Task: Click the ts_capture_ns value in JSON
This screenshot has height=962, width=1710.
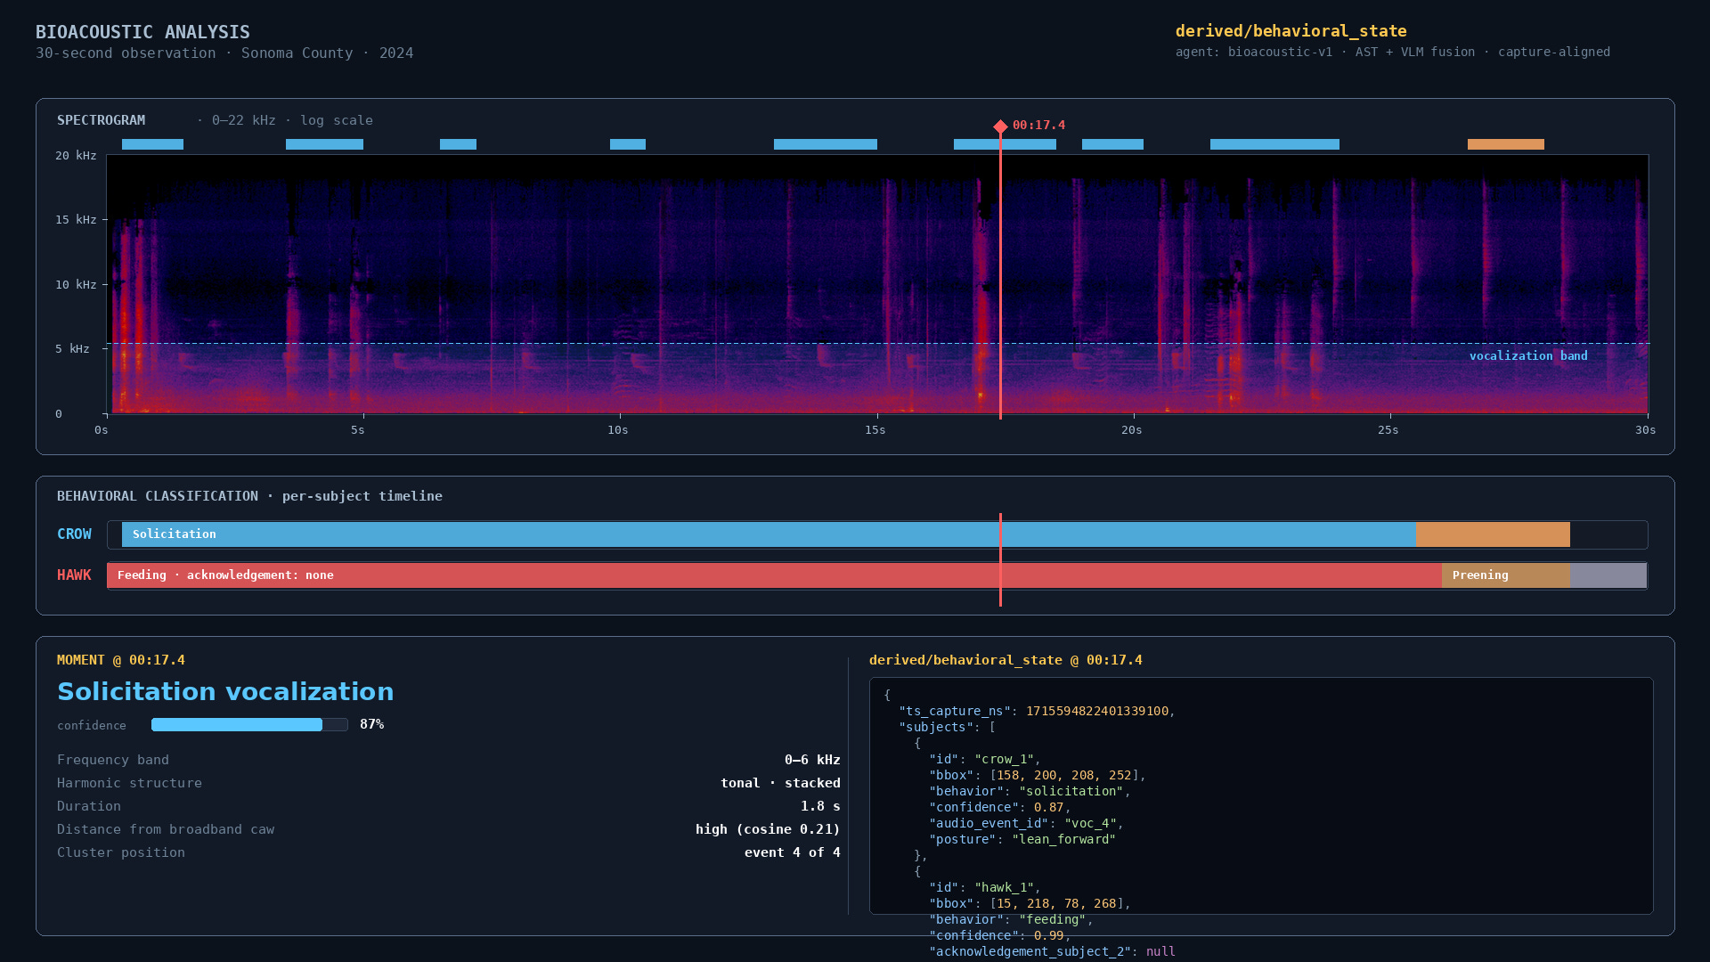Action: pyautogui.click(x=1096, y=711)
